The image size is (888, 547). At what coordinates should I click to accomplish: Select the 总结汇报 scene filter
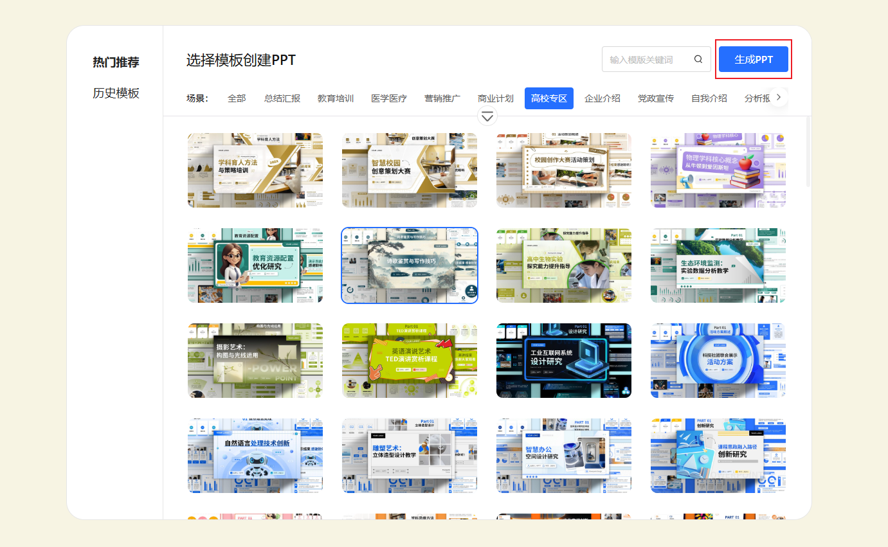[282, 98]
